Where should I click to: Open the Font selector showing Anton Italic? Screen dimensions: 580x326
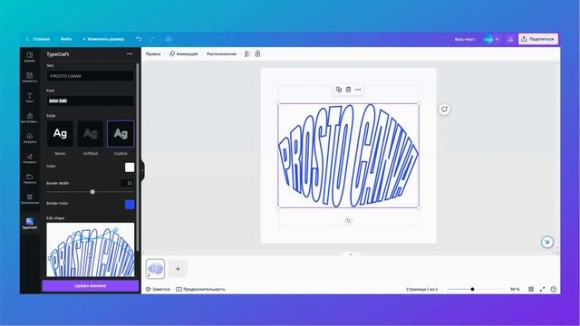[x=91, y=101]
